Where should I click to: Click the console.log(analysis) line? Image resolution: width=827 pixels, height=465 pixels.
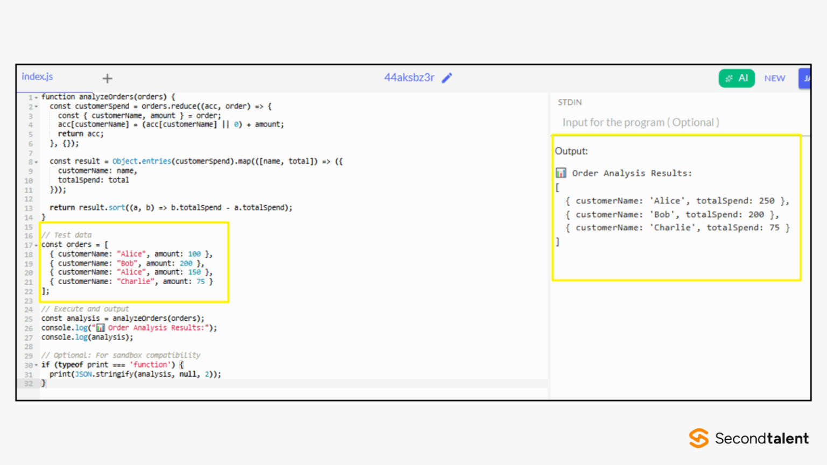click(87, 337)
